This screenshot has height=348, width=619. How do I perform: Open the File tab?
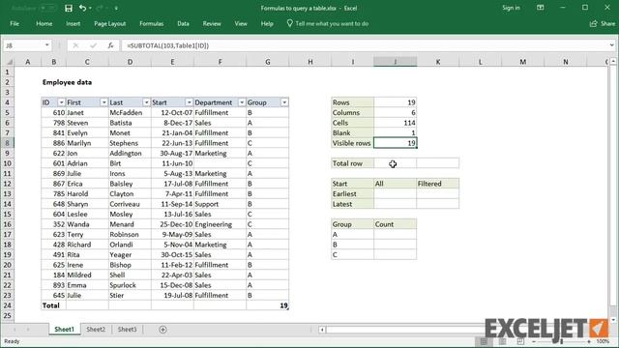(15, 23)
